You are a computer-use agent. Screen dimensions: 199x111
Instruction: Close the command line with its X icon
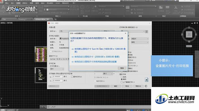(x=42, y=107)
